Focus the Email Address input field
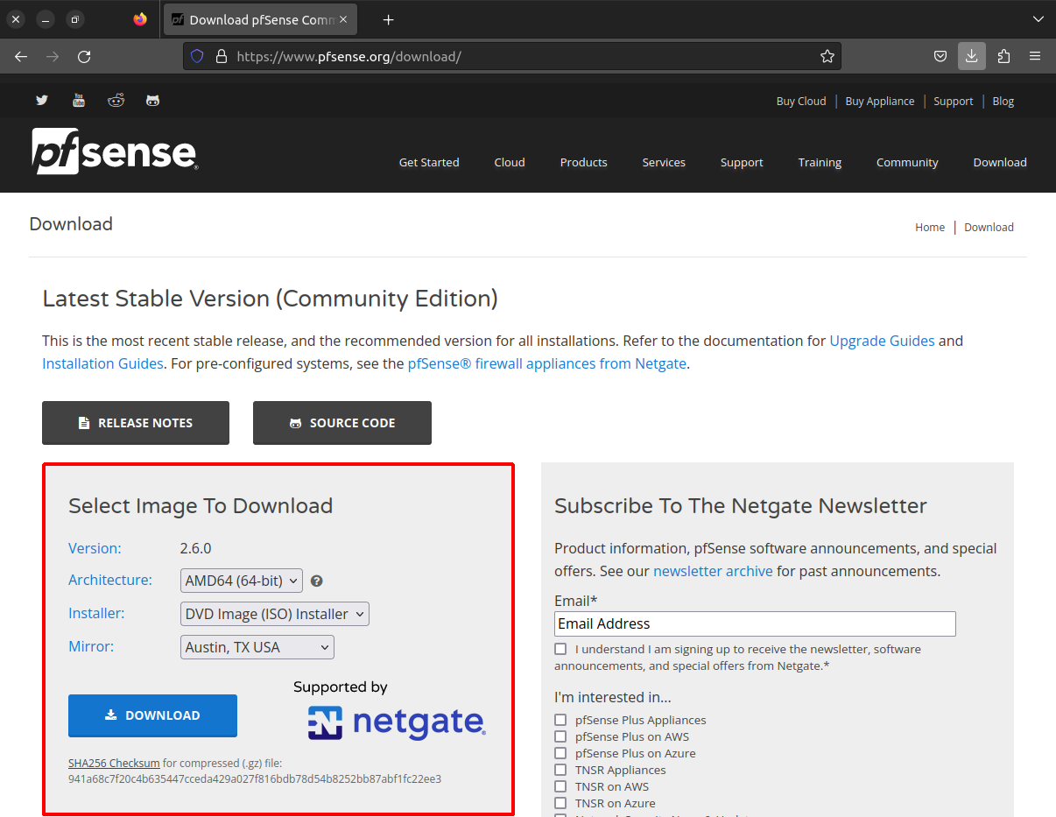The width and height of the screenshot is (1056, 817). (755, 623)
